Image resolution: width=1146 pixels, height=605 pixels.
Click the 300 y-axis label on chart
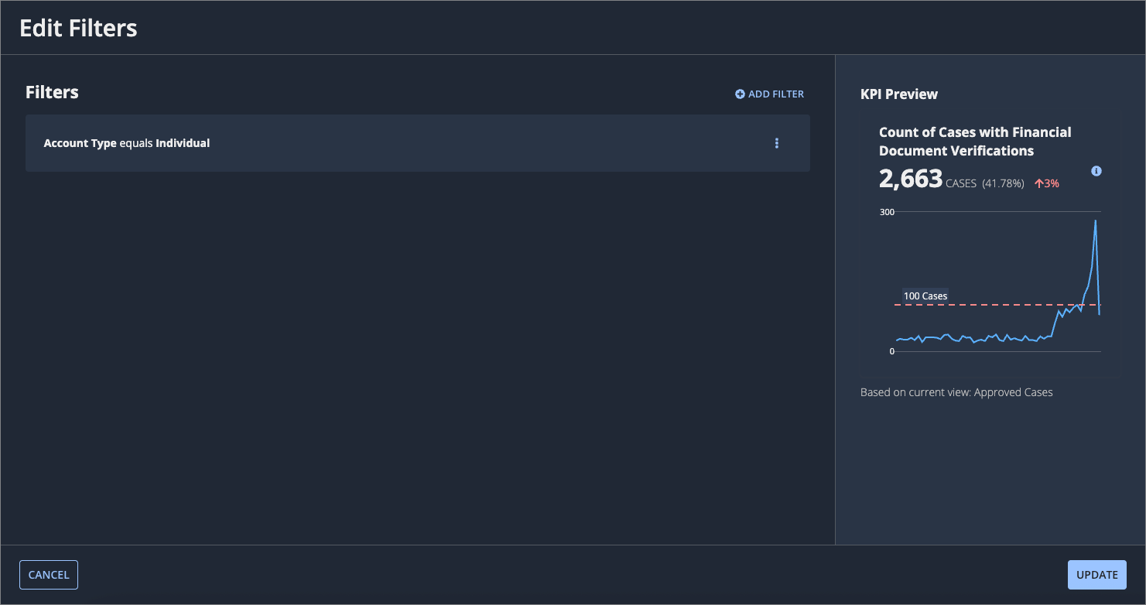coord(887,212)
